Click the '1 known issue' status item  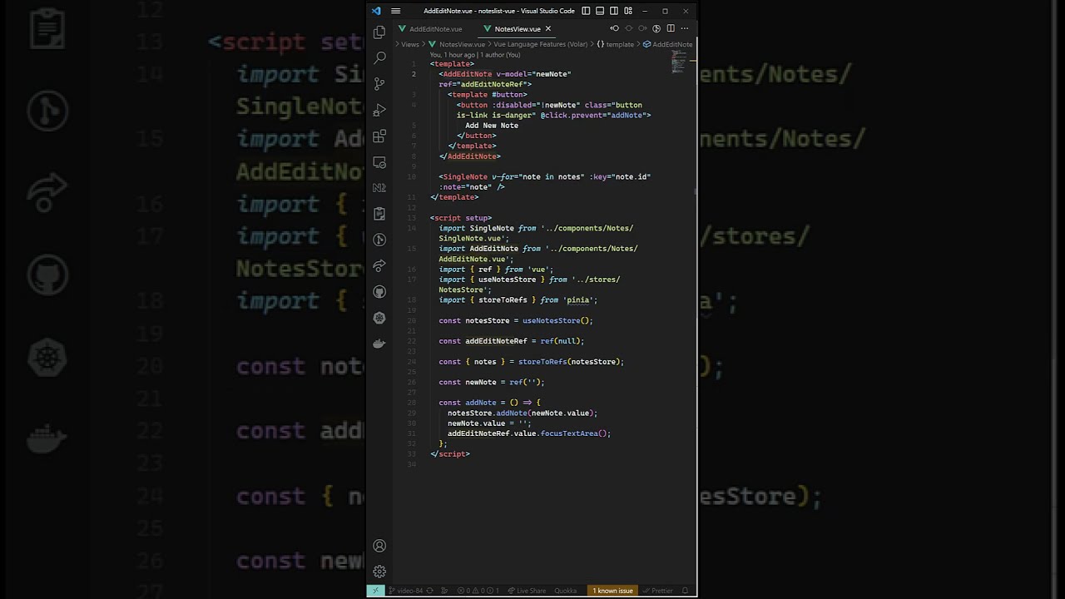613,591
